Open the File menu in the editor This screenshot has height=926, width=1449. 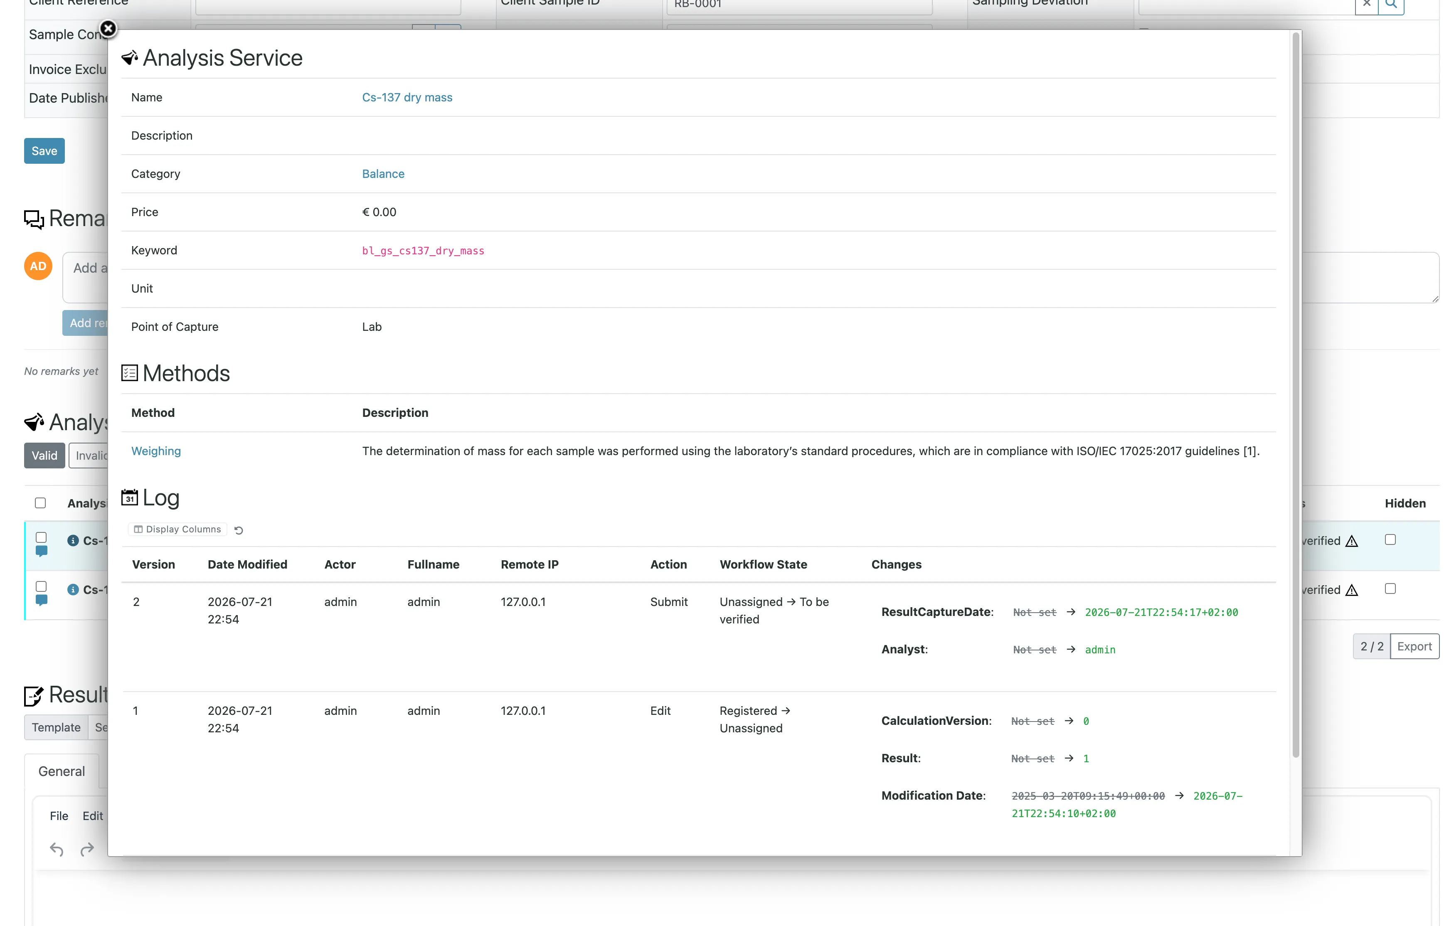tap(59, 816)
